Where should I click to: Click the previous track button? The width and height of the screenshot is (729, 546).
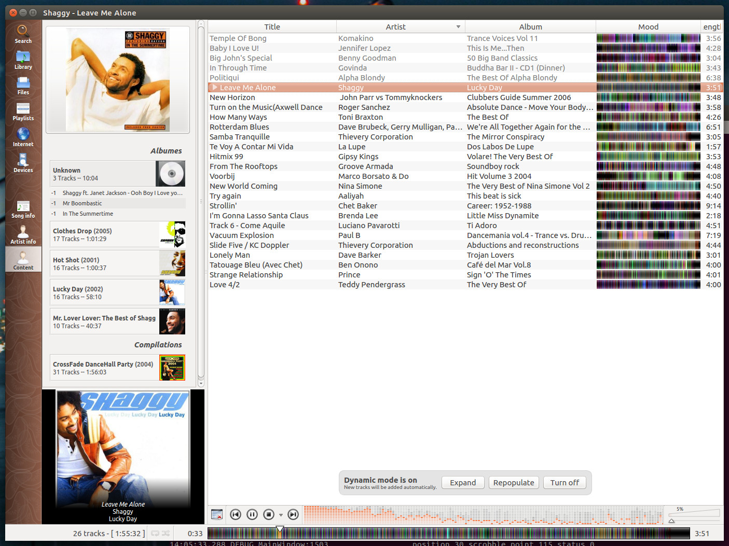click(x=236, y=514)
